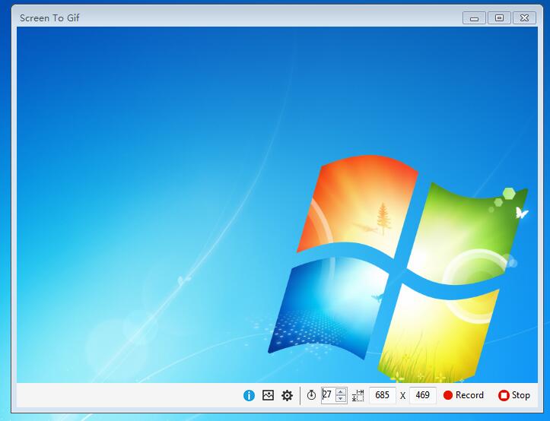Start recording with the Record button
The image size is (550, 421).
click(463, 395)
